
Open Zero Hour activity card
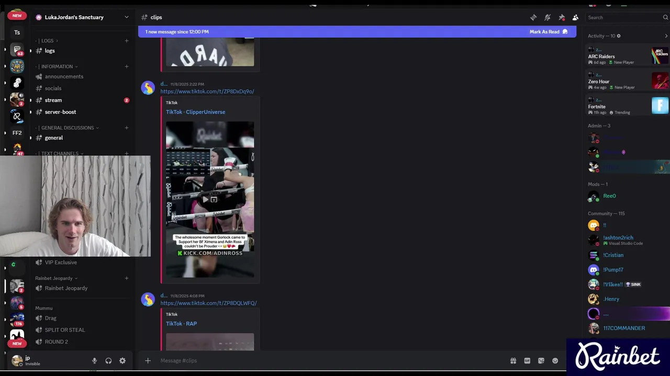point(628,81)
